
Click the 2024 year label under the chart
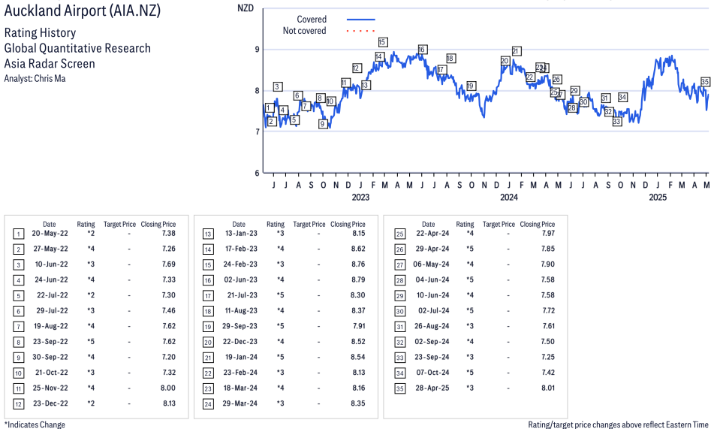pos(509,197)
